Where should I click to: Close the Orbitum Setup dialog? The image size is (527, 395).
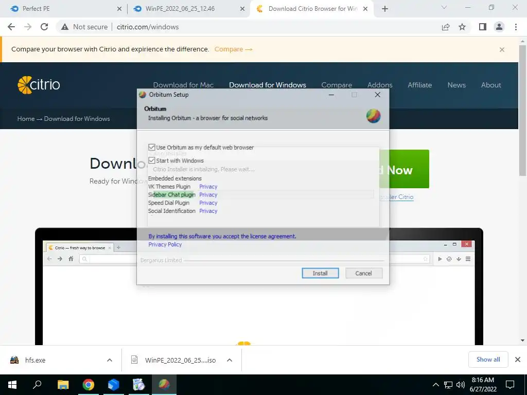point(377,95)
